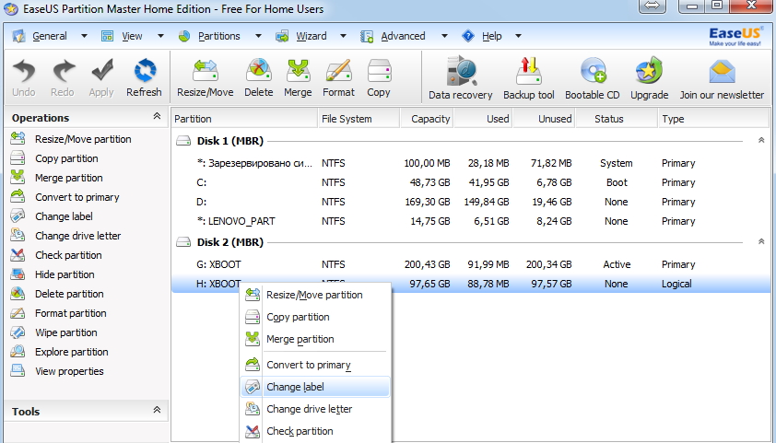Screen dimensions: 776x443
Task: Open the General menu
Action: (x=50, y=36)
